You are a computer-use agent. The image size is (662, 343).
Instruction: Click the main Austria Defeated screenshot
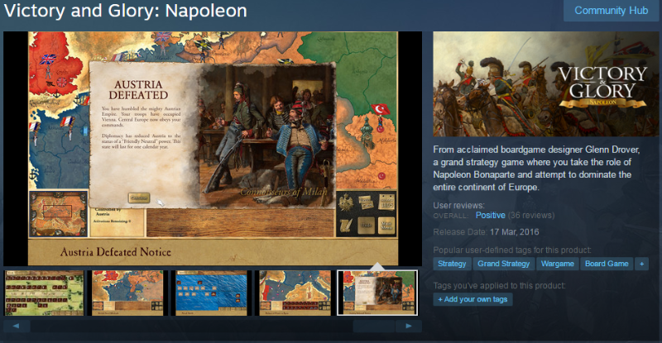point(213,149)
